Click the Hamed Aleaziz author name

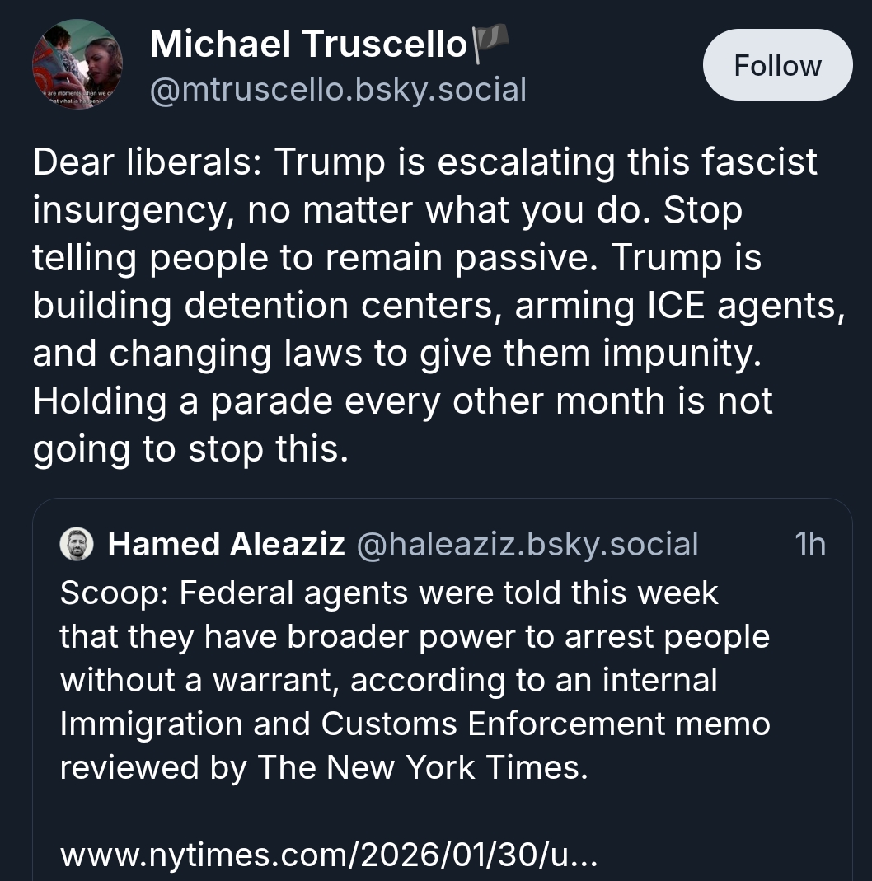226,544
